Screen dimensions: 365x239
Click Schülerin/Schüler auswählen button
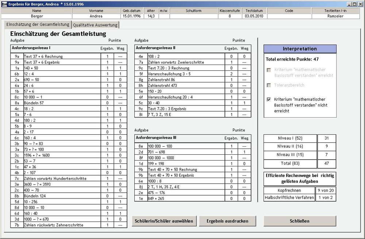(x=164, y=221)
